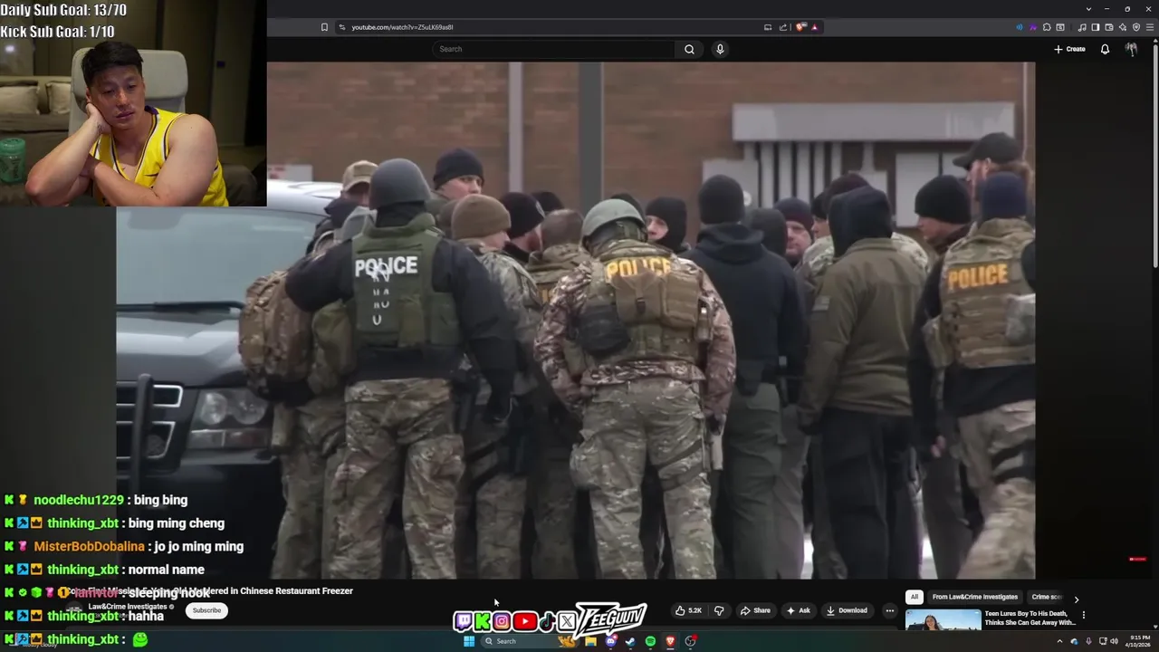Subscribe to Law&Crime Investigates channel

[206, 610]
